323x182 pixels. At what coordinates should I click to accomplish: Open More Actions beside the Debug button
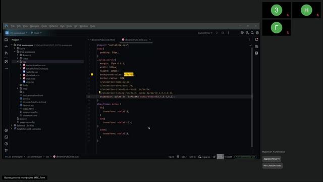tap(229, 33)
